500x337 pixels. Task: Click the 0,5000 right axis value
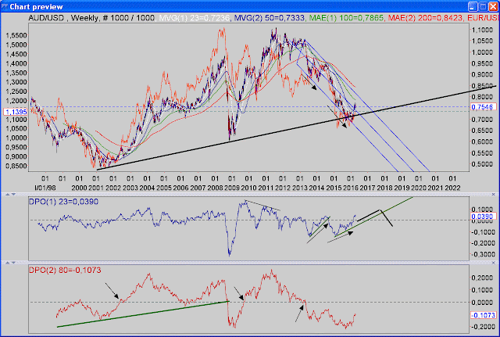click(482, 164)
